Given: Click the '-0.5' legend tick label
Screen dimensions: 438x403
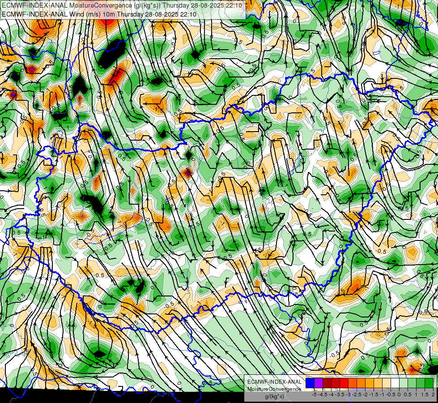Looking at the screenshot, I should click(x=391, y=394).
